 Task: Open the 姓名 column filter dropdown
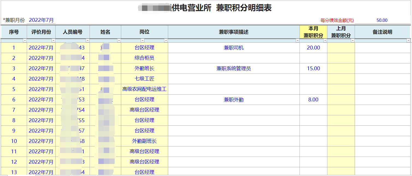click(119, 40)
